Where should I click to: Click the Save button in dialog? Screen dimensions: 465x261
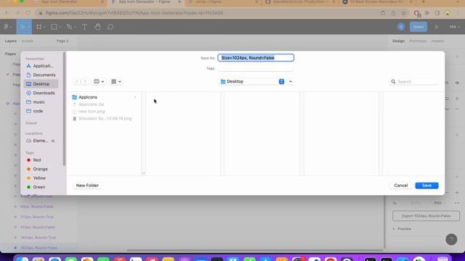tap(426, 186)
